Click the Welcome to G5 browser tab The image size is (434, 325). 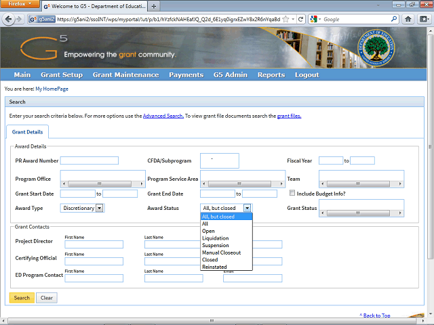pos(95,6)
